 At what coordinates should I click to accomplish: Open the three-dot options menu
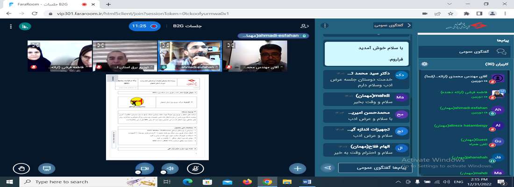click(x=10, y=26)
